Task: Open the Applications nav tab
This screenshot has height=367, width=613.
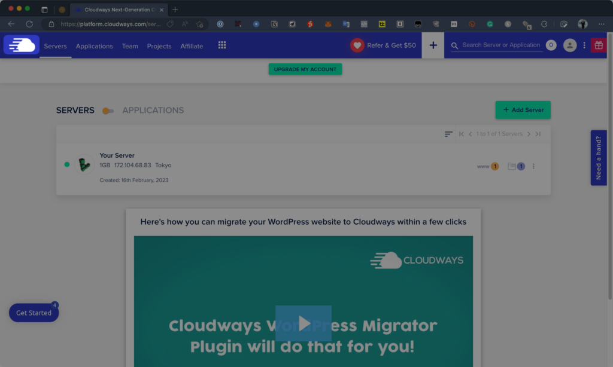Action: pos(94,46)
